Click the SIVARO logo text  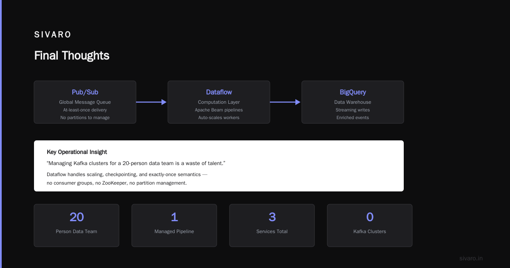53,35
